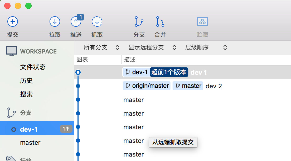Open the 显示远程分支 dropdown

pyautogui.click(x=152, y=47)
